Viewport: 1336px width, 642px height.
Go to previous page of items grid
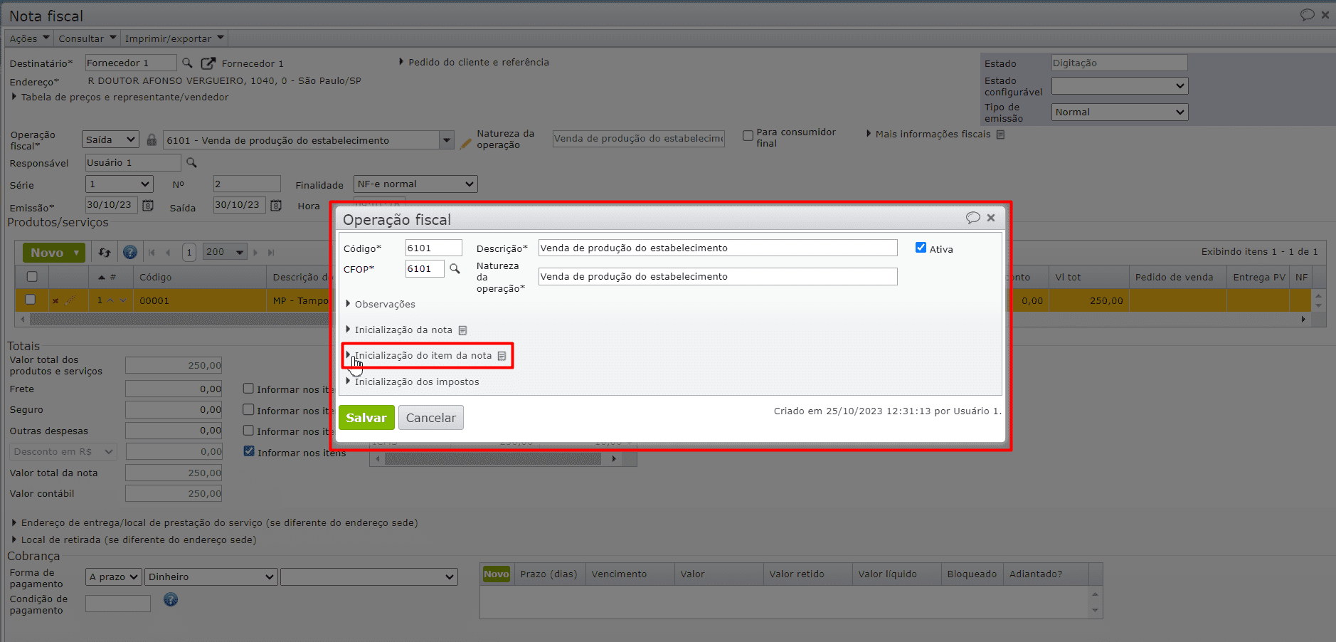pyautogui.click(x=169, y=252)
